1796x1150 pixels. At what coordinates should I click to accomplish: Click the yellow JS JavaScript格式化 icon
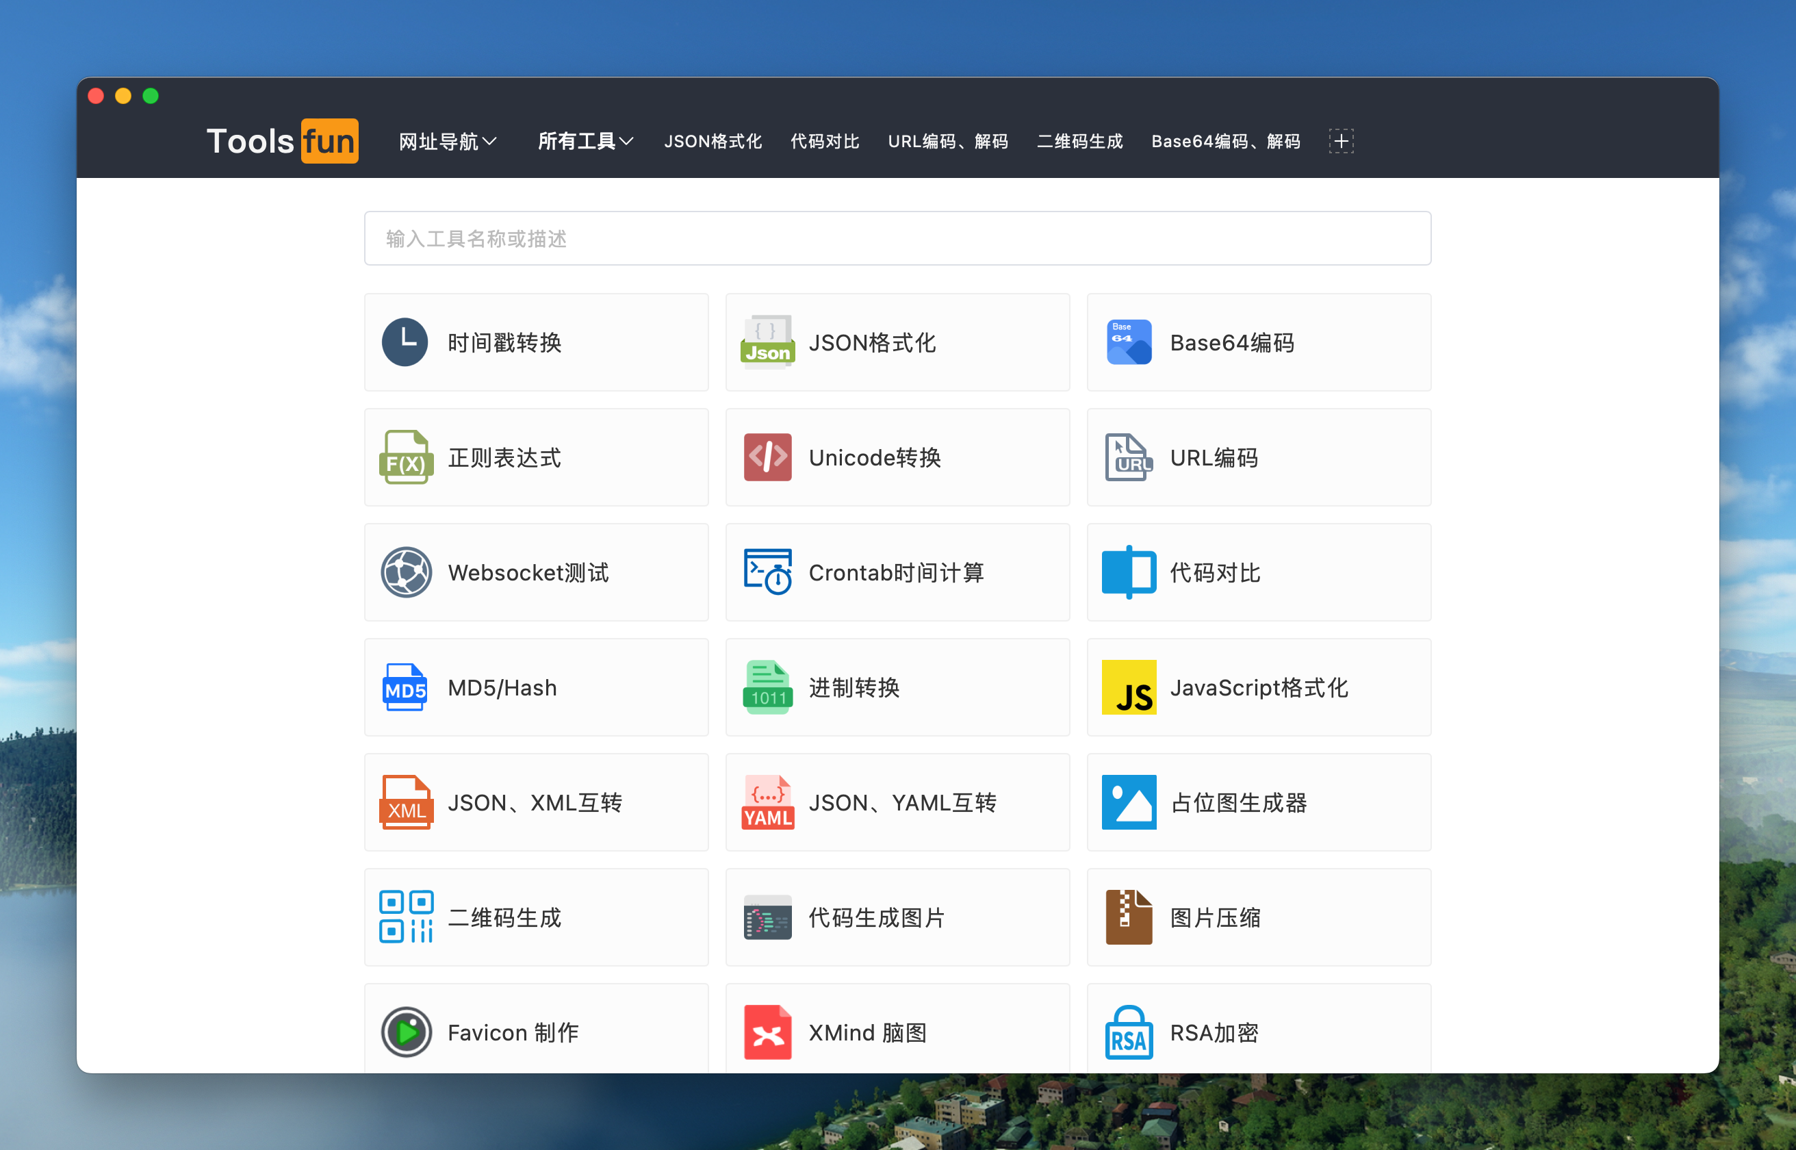(1129, 688)
